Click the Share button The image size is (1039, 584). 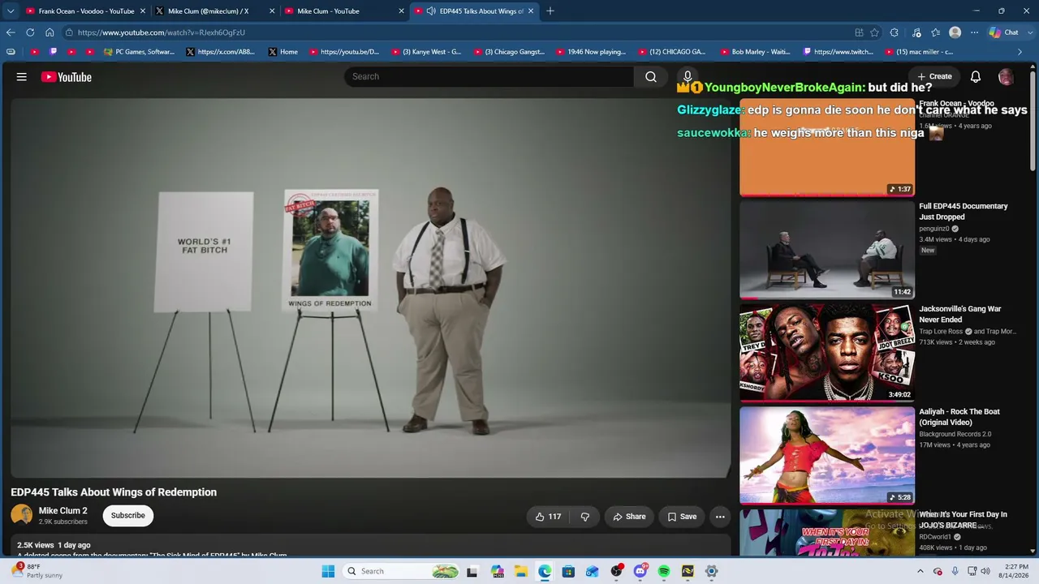(x=629, y=517)
